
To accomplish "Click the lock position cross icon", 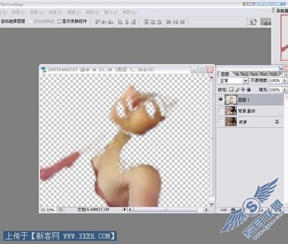I will 243,89.
